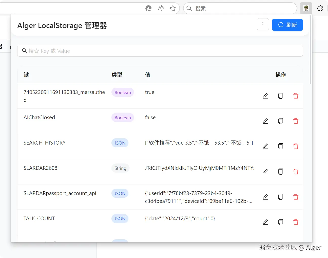Copy the SLARDARpassport_account_api value

281,197
